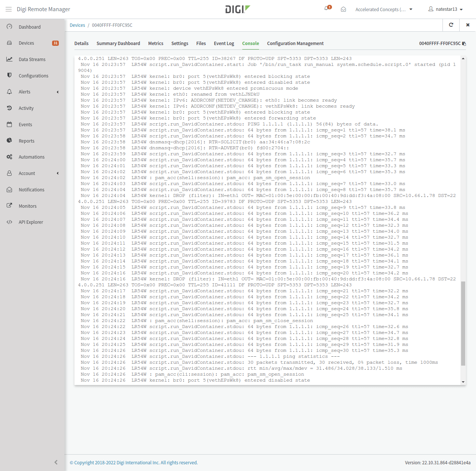Screen dimensions: 476x471
Task: Click the Data Streams chart icon
Action: click(x=10, y=59)
